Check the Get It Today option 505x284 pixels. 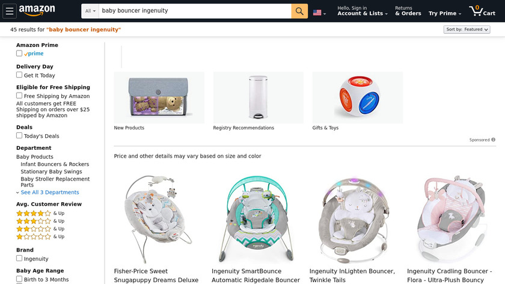[19, 75]
